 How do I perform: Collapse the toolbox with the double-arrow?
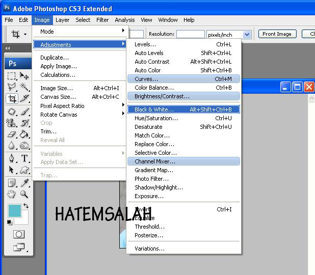click(x=8, y=48)
